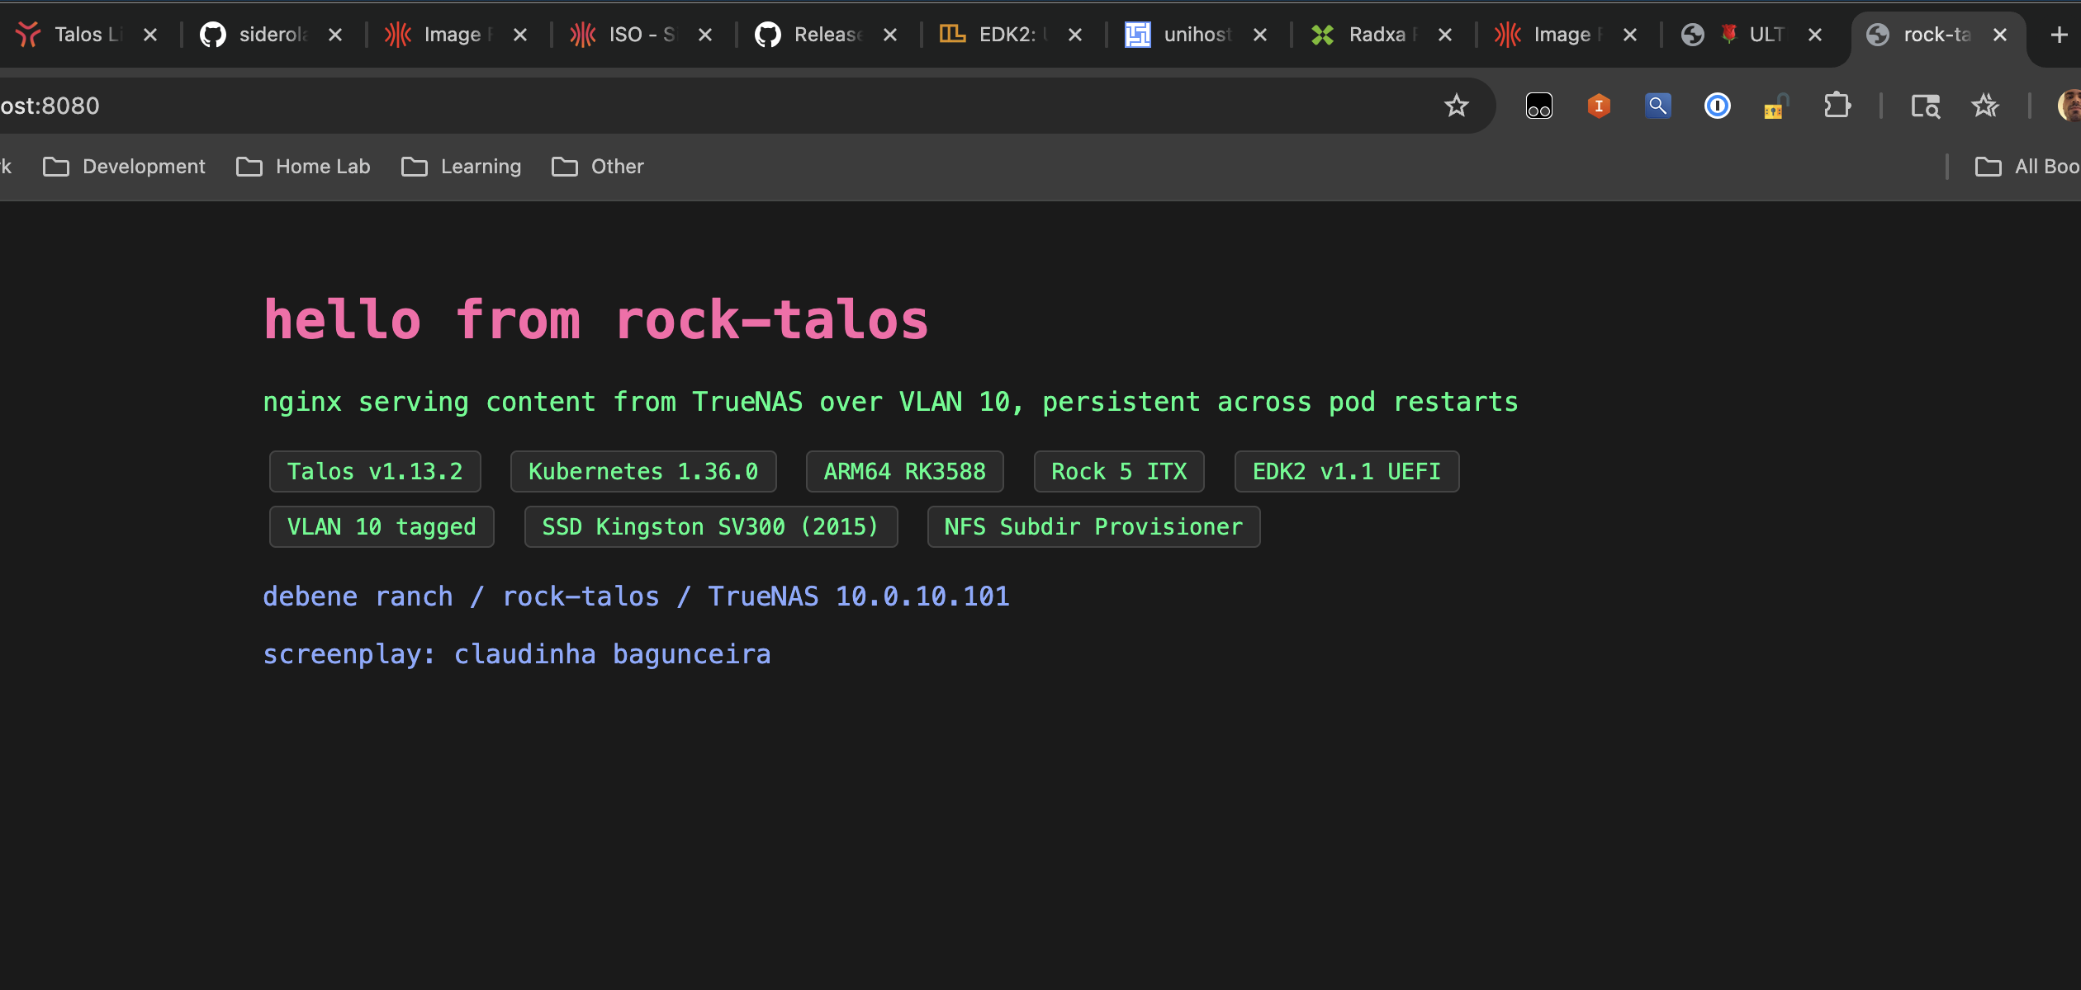Close the Releases tab
The image size is (2081, 990).
pos(890,35)
